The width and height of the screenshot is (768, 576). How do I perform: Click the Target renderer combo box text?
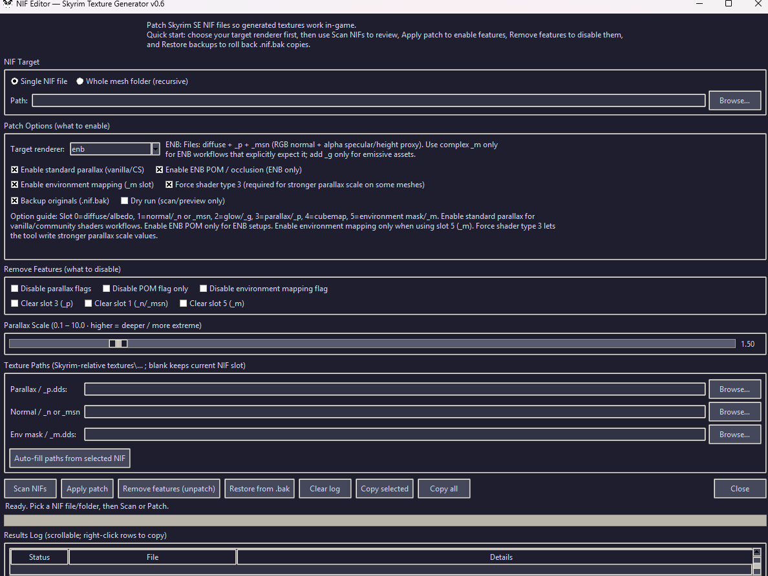click(111, 149)
